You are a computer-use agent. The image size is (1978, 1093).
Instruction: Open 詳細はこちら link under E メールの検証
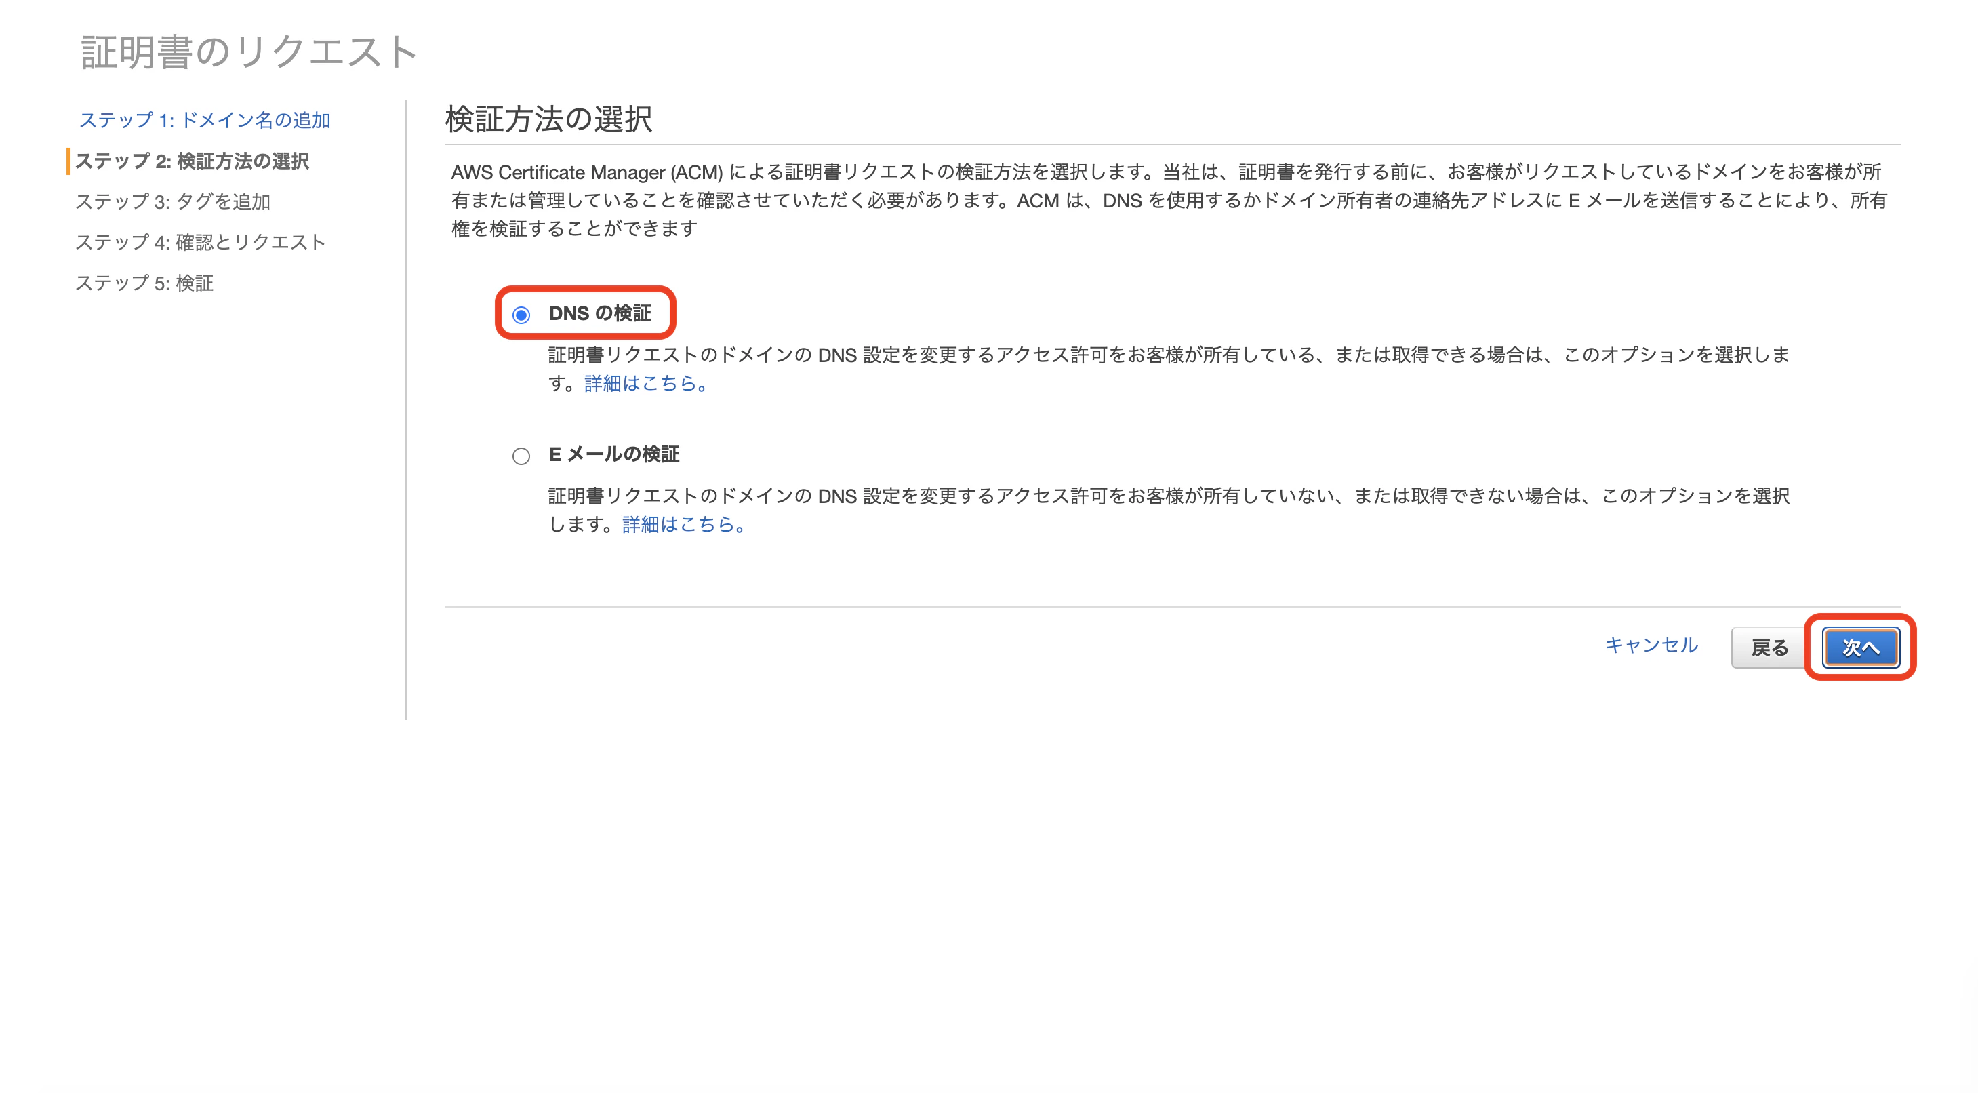point(683,525)
